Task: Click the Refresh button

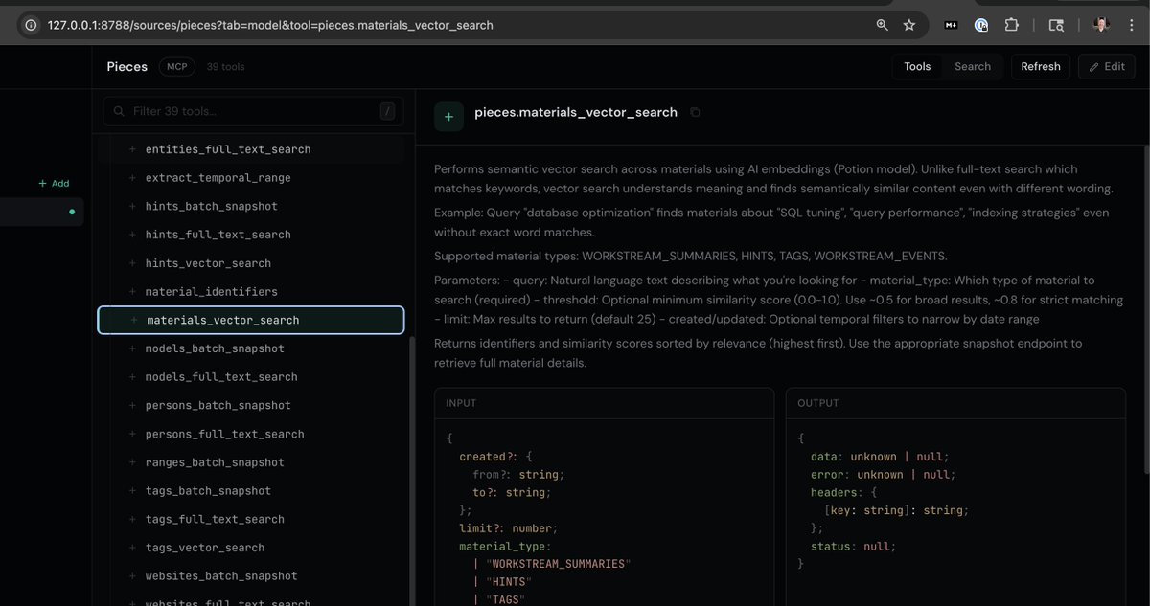Action: tap(1041, 66)
